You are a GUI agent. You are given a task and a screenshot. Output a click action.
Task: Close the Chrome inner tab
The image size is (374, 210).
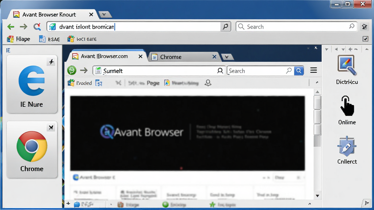click(214, 57)
